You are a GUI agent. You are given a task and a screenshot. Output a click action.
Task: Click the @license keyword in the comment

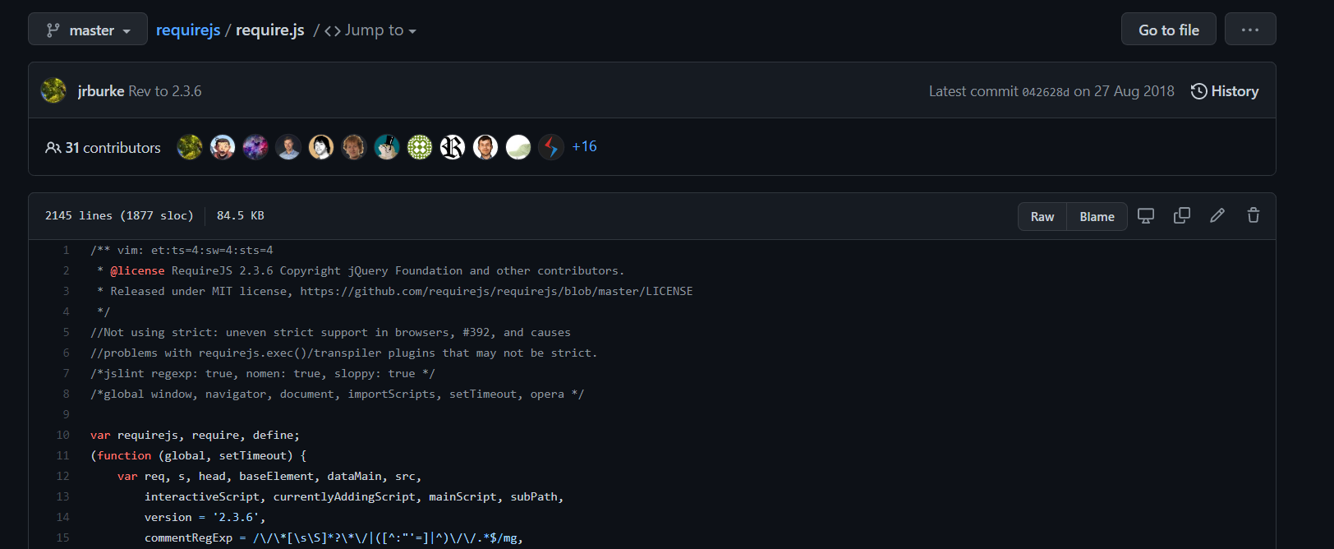(x=137, y=270)
